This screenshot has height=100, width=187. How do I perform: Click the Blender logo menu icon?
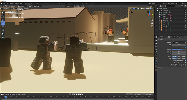(2, 4)
